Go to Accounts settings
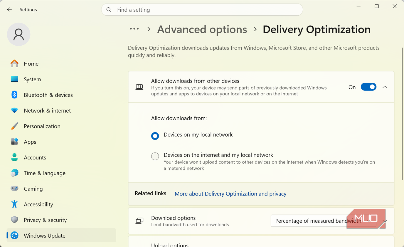The image size is (404, 247). click(x=61, y=157)
